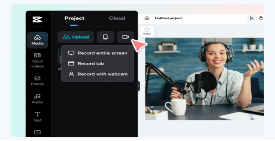Click the upload-from-phone icon button
This screenshot has height=141, width=275.
[105, 37]
